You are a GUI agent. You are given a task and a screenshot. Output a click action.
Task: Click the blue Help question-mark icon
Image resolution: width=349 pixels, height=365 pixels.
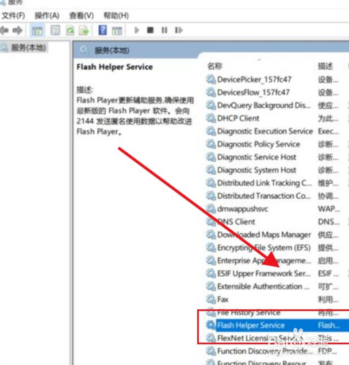(103, 30)
